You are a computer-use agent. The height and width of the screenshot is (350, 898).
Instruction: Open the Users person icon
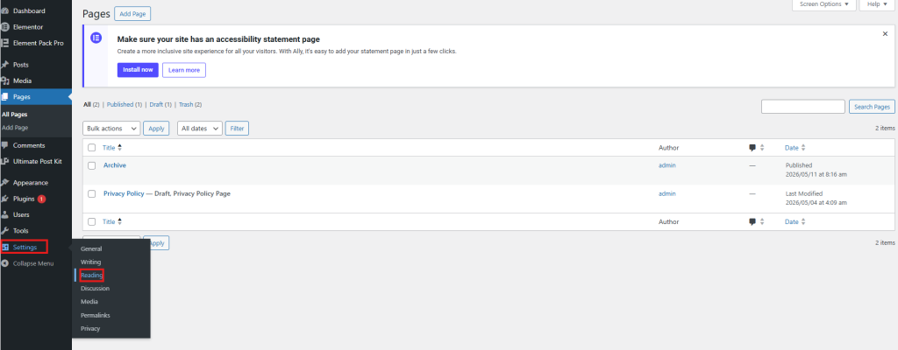[5, 215]
